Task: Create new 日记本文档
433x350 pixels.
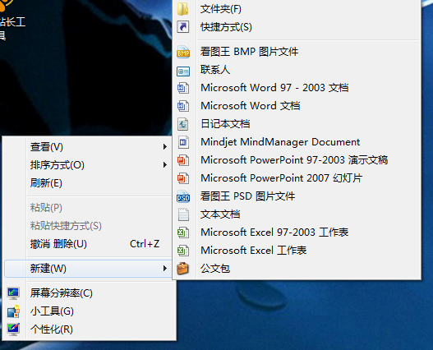Action: click(x=297, y=124)
